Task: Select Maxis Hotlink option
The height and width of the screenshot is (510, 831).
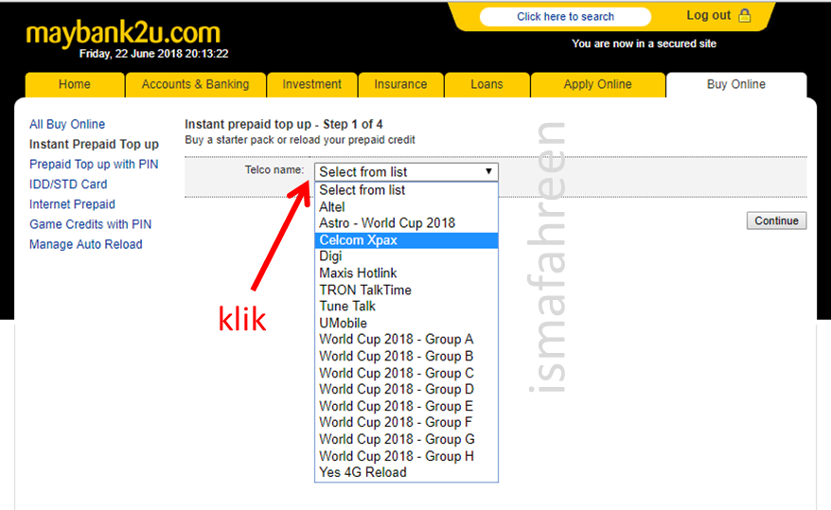Action: (x=406, y=273)
